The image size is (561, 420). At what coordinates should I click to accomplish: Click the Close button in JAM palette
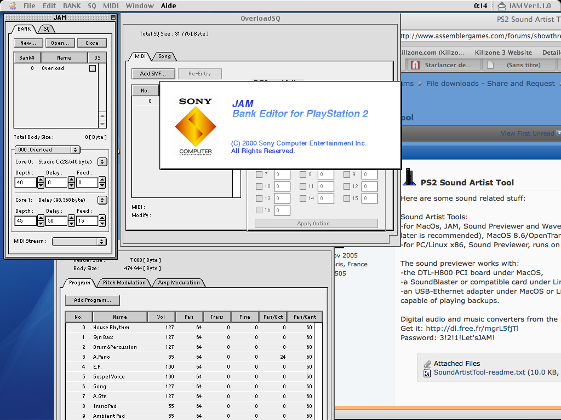point(92,43)
